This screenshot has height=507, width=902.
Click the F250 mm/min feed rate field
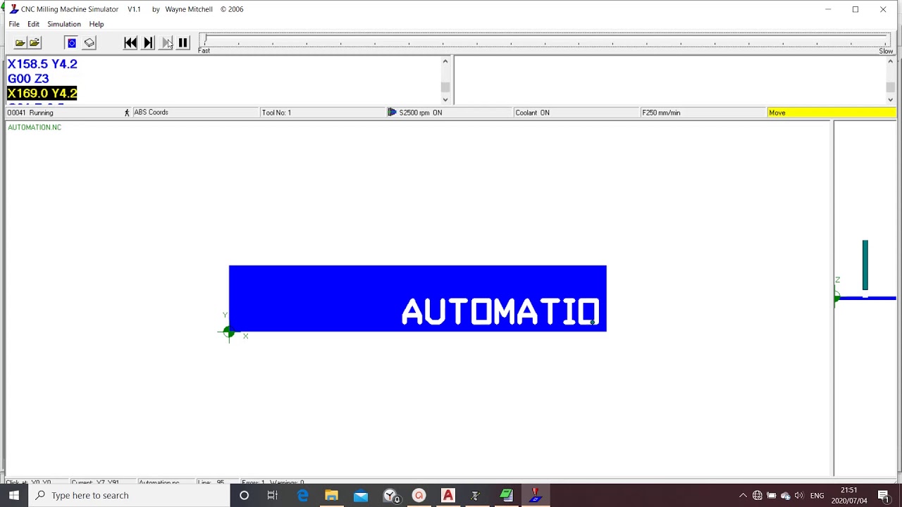click(x=703, y=113)
